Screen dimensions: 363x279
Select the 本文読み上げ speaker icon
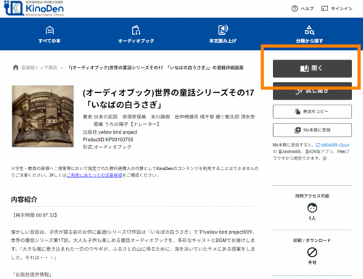tap(223, 30)
